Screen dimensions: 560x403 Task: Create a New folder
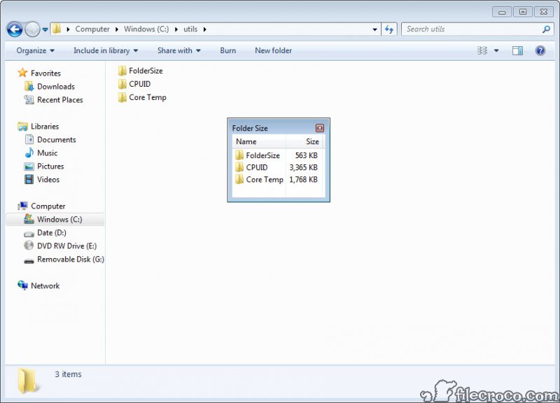pos(273,50)
